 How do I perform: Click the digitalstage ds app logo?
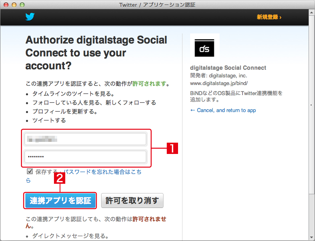click(205, 48)
